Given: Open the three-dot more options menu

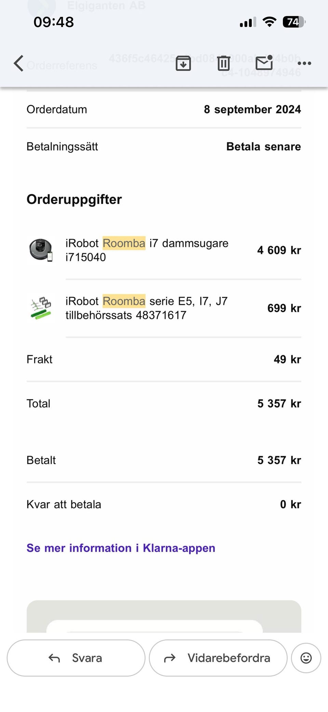Looking at the screenshot, I should [x=304, y=63].
